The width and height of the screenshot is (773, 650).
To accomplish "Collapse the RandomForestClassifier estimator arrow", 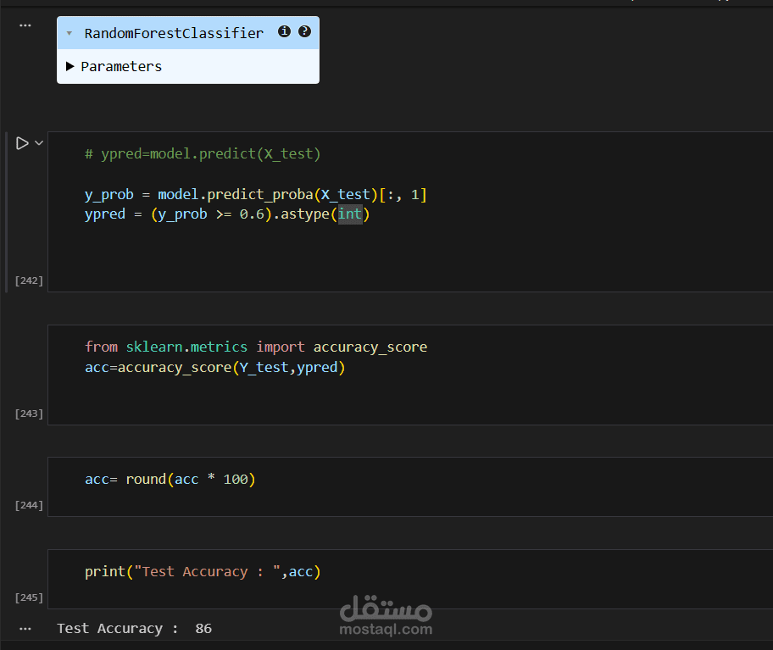I will [x=70, y=34].
